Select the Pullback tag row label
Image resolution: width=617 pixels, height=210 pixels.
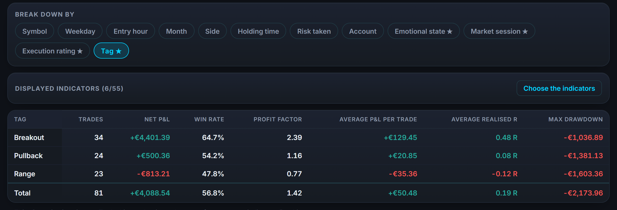28,155
